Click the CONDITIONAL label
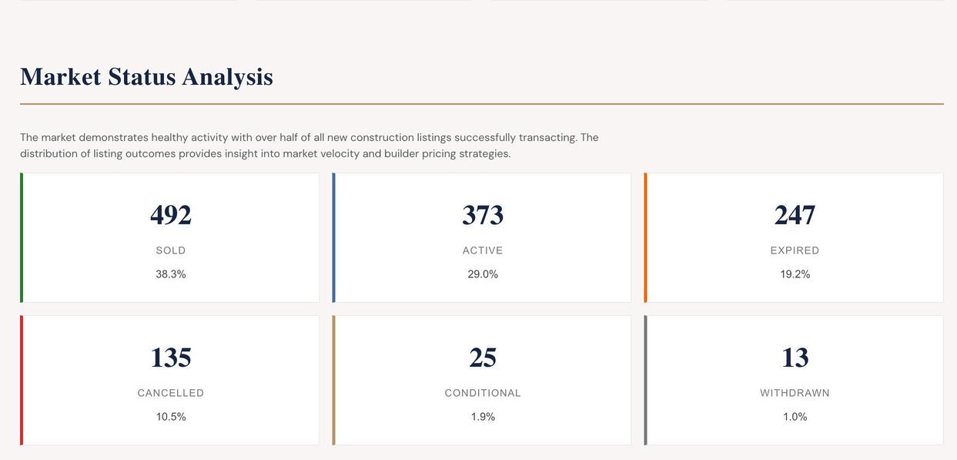The image size is (957, 460). pos(483,393)
